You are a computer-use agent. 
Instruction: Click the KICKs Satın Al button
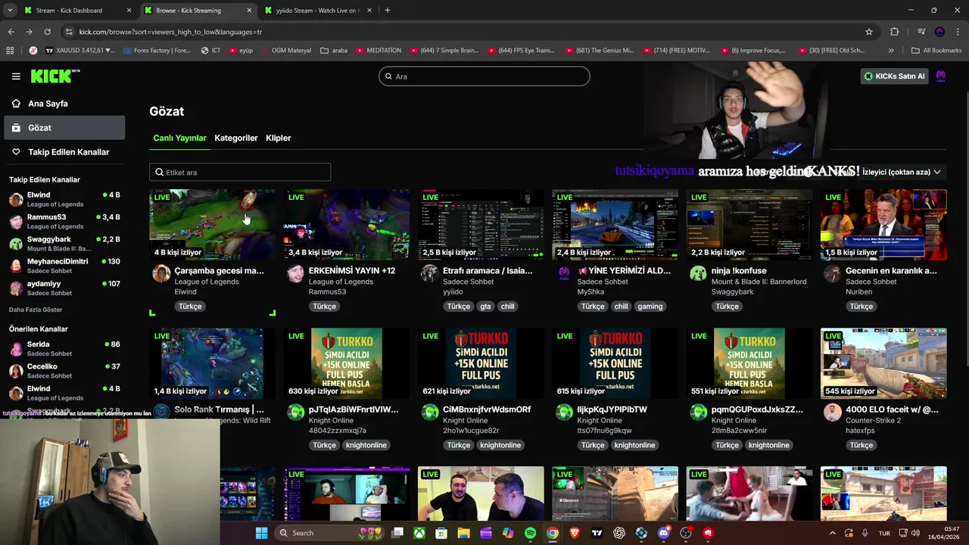coord(895,76)
